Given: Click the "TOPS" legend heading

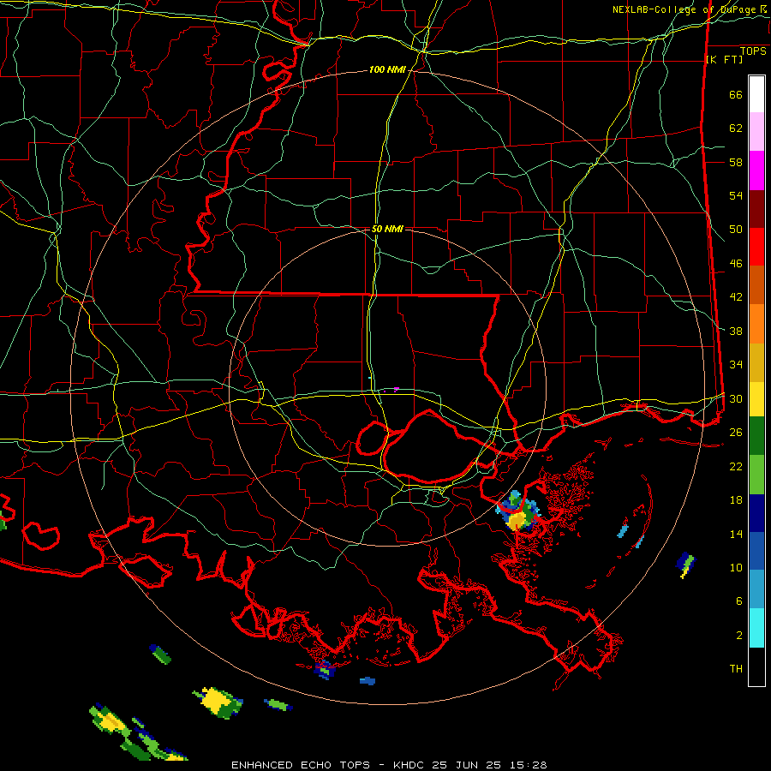Looking at the screenshot, I should [753, 51].
